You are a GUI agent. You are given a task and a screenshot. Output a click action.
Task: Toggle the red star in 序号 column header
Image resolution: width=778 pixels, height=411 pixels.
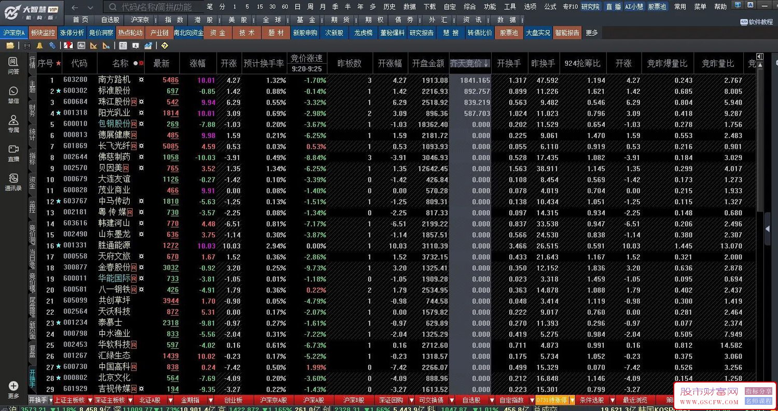click(x=59, y=63)
